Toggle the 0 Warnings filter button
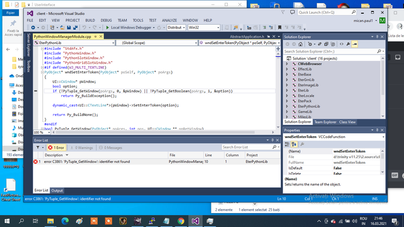Image resolution: width=404 pixels, height=227 pixels. pos(81,148)
